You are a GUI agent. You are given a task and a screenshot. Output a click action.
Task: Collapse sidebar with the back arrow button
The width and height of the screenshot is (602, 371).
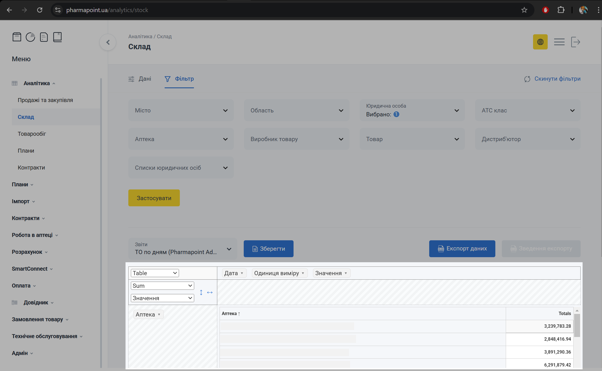coord(108,42)
